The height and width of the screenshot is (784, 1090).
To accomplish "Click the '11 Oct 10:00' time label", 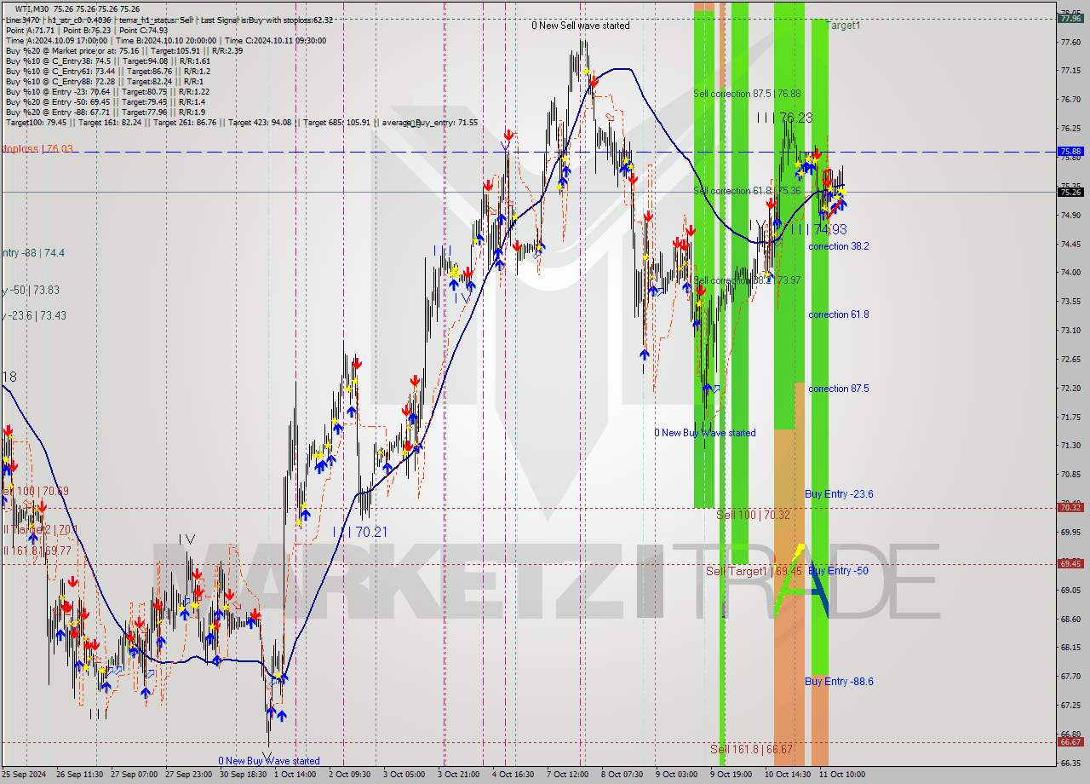I will pos(842,775).
